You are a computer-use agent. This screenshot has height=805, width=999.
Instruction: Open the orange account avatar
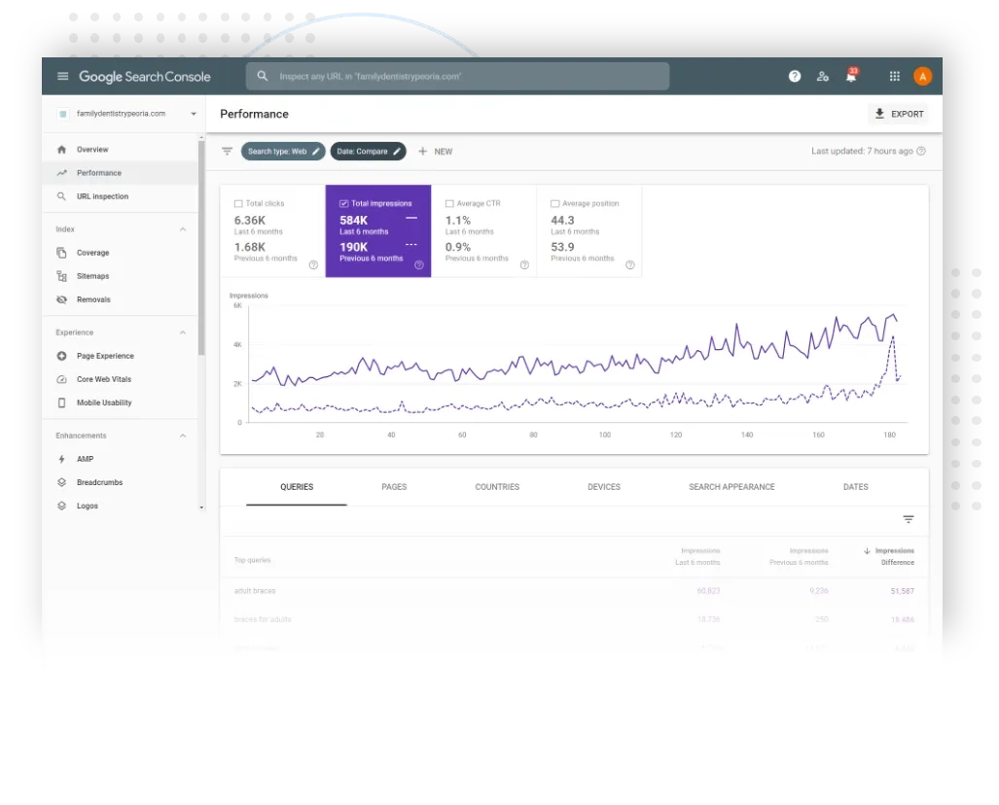point(922,77)
